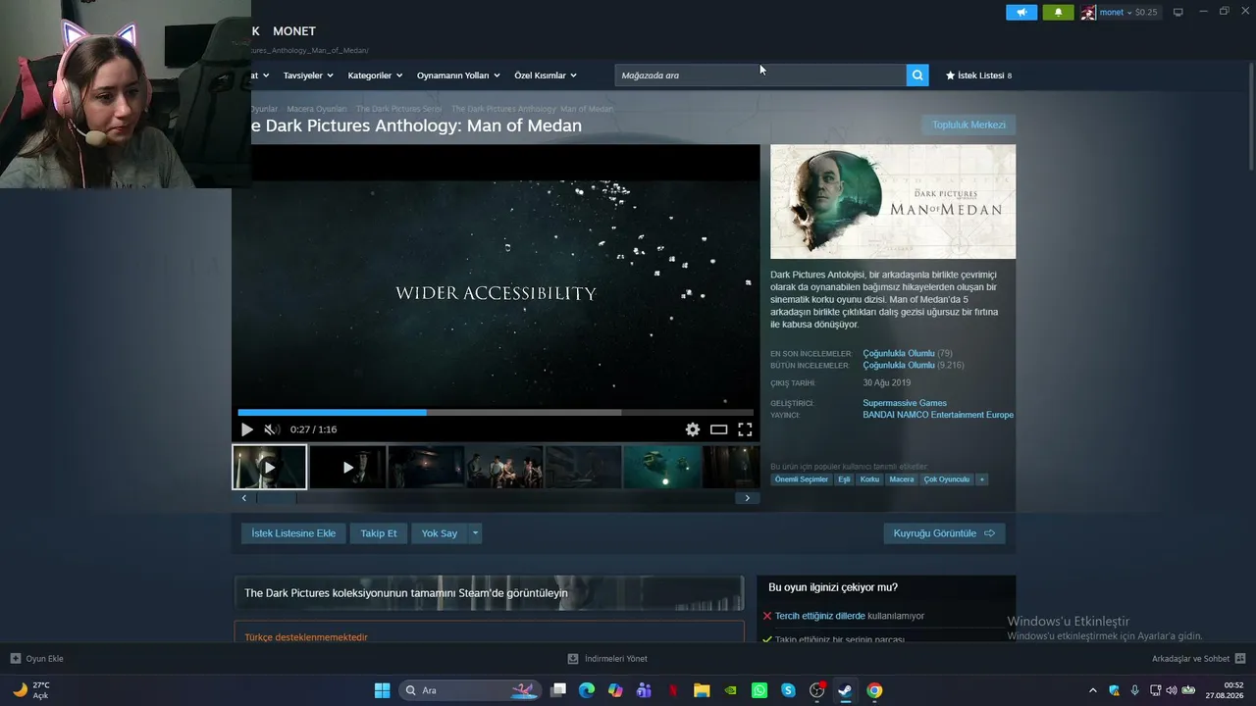Click the thumbnail strip scroll handle

(x=276, y=498)
